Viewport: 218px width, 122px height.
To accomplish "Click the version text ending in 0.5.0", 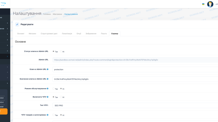I will point(2,98).
